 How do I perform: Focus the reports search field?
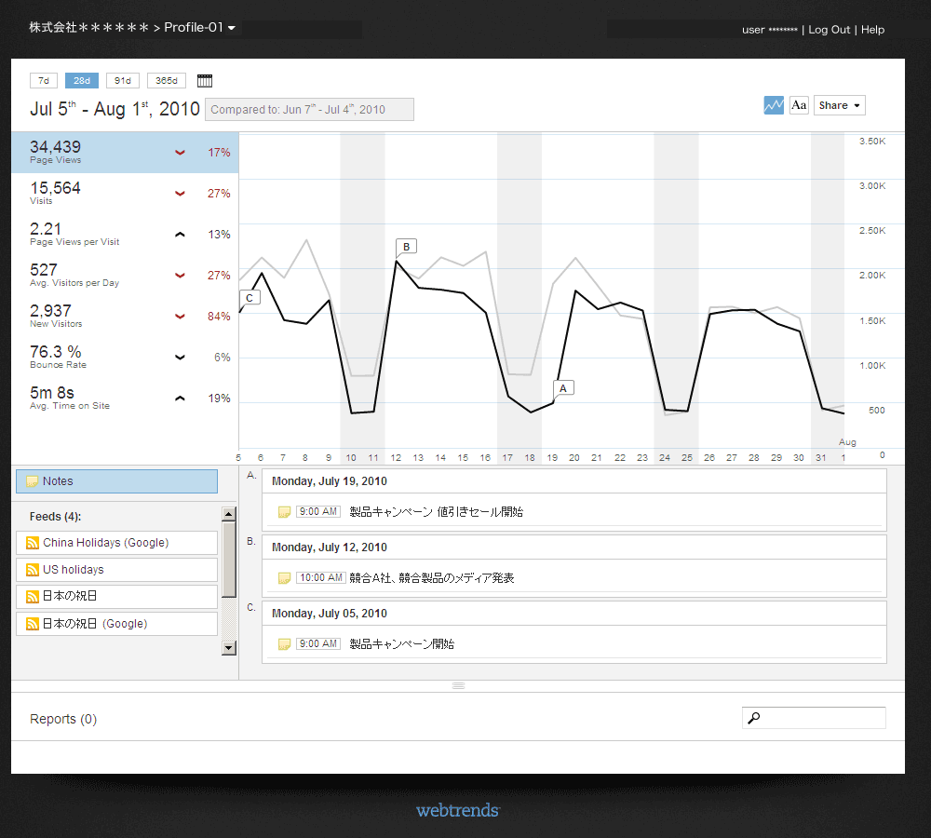(814, 718)
